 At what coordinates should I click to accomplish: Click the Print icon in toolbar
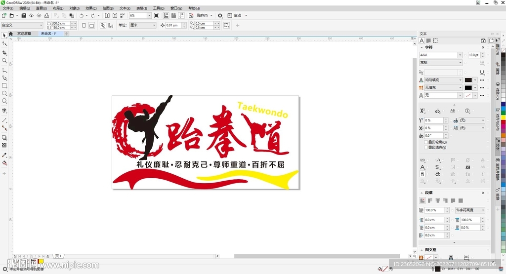[x=46, y=15]
